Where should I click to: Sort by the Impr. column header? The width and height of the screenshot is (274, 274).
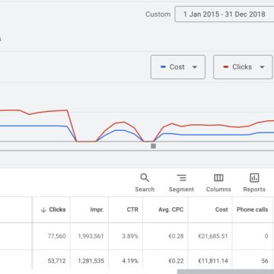point(97,209)
